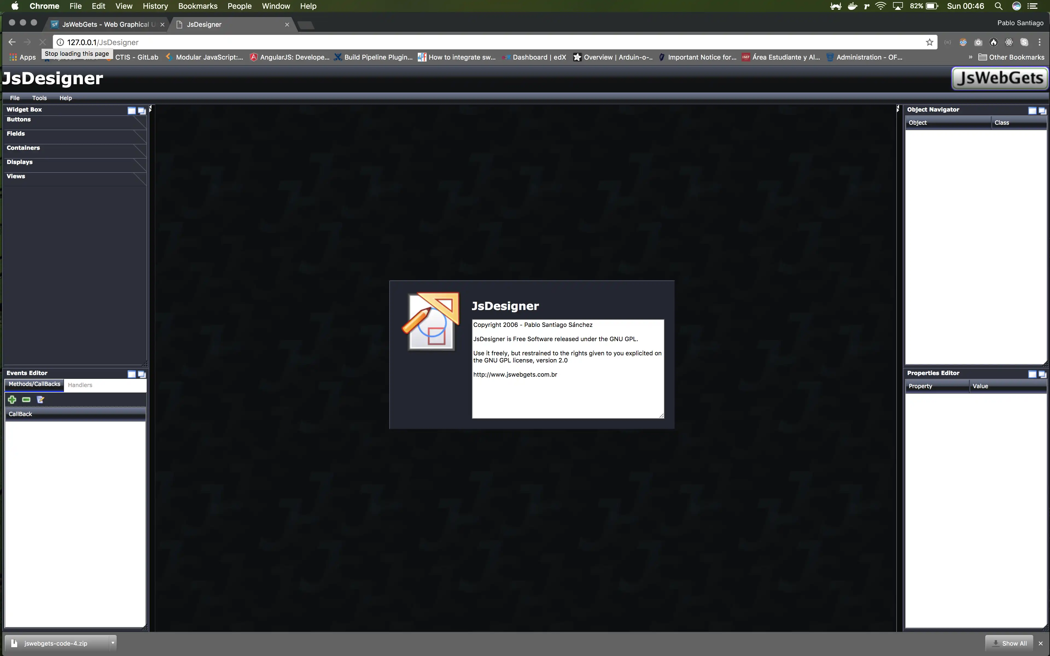The image size is (1050, 656).
Task: Click Object Navigator single-window icon
Action: pyautogui.click(x=1032, y=110)
